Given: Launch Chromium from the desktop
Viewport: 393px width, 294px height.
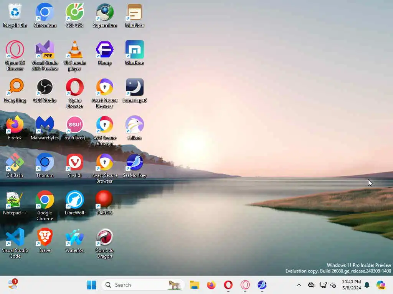Looking at the screenshot, I should [x=45, y=15].
